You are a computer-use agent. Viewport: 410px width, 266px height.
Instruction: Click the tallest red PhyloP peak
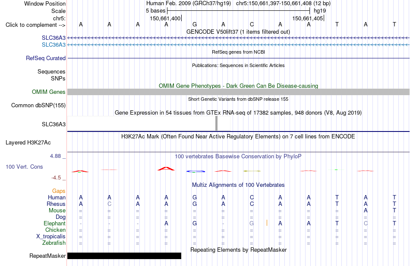166,169
